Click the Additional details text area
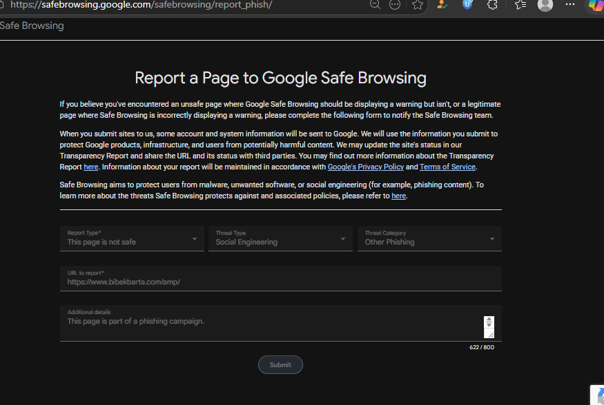The width and height of the screenshot is (604, 405). click(x=281, y=323)
